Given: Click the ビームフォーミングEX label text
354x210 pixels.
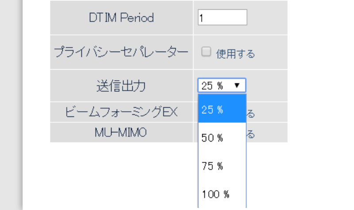Looking at the screenshot, I should click(121, 112).
